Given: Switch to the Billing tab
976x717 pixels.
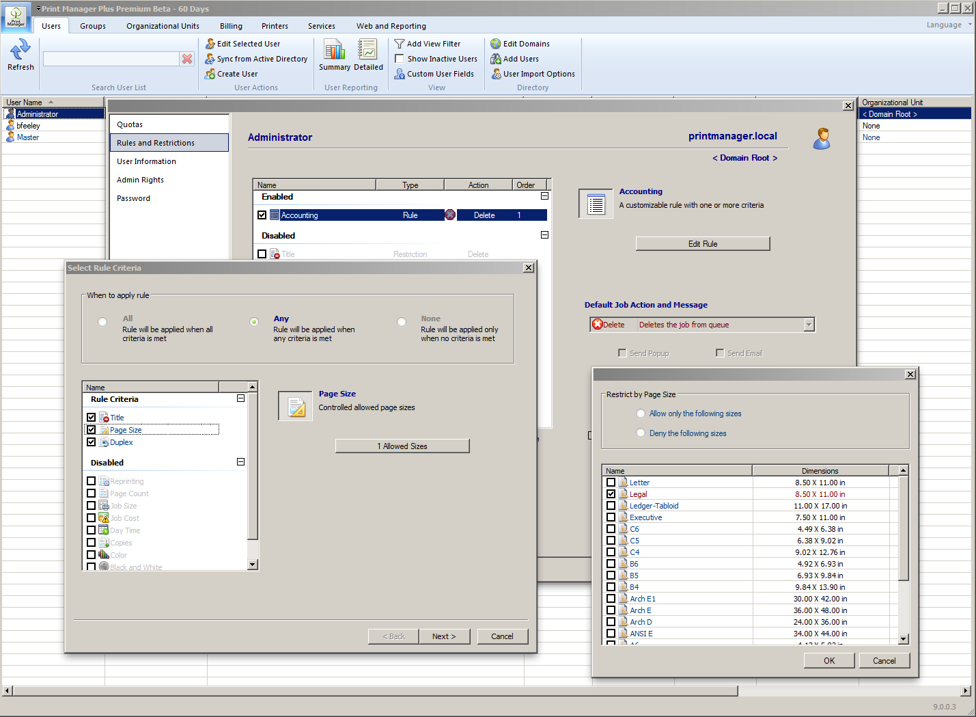Looking at the screenshot, I should 231,26.
